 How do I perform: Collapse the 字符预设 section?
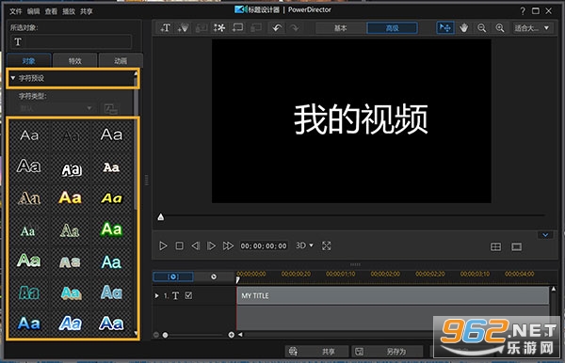pos(13,78)
